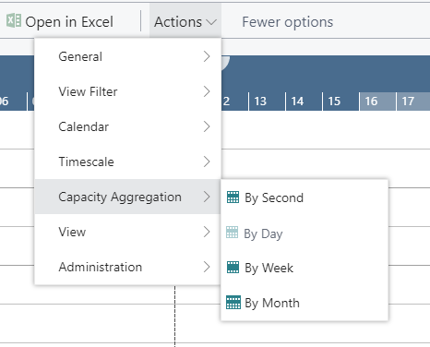Click the By Week calendar icon
The height and width of the screenshot is (347, 430).
(233, 268)
